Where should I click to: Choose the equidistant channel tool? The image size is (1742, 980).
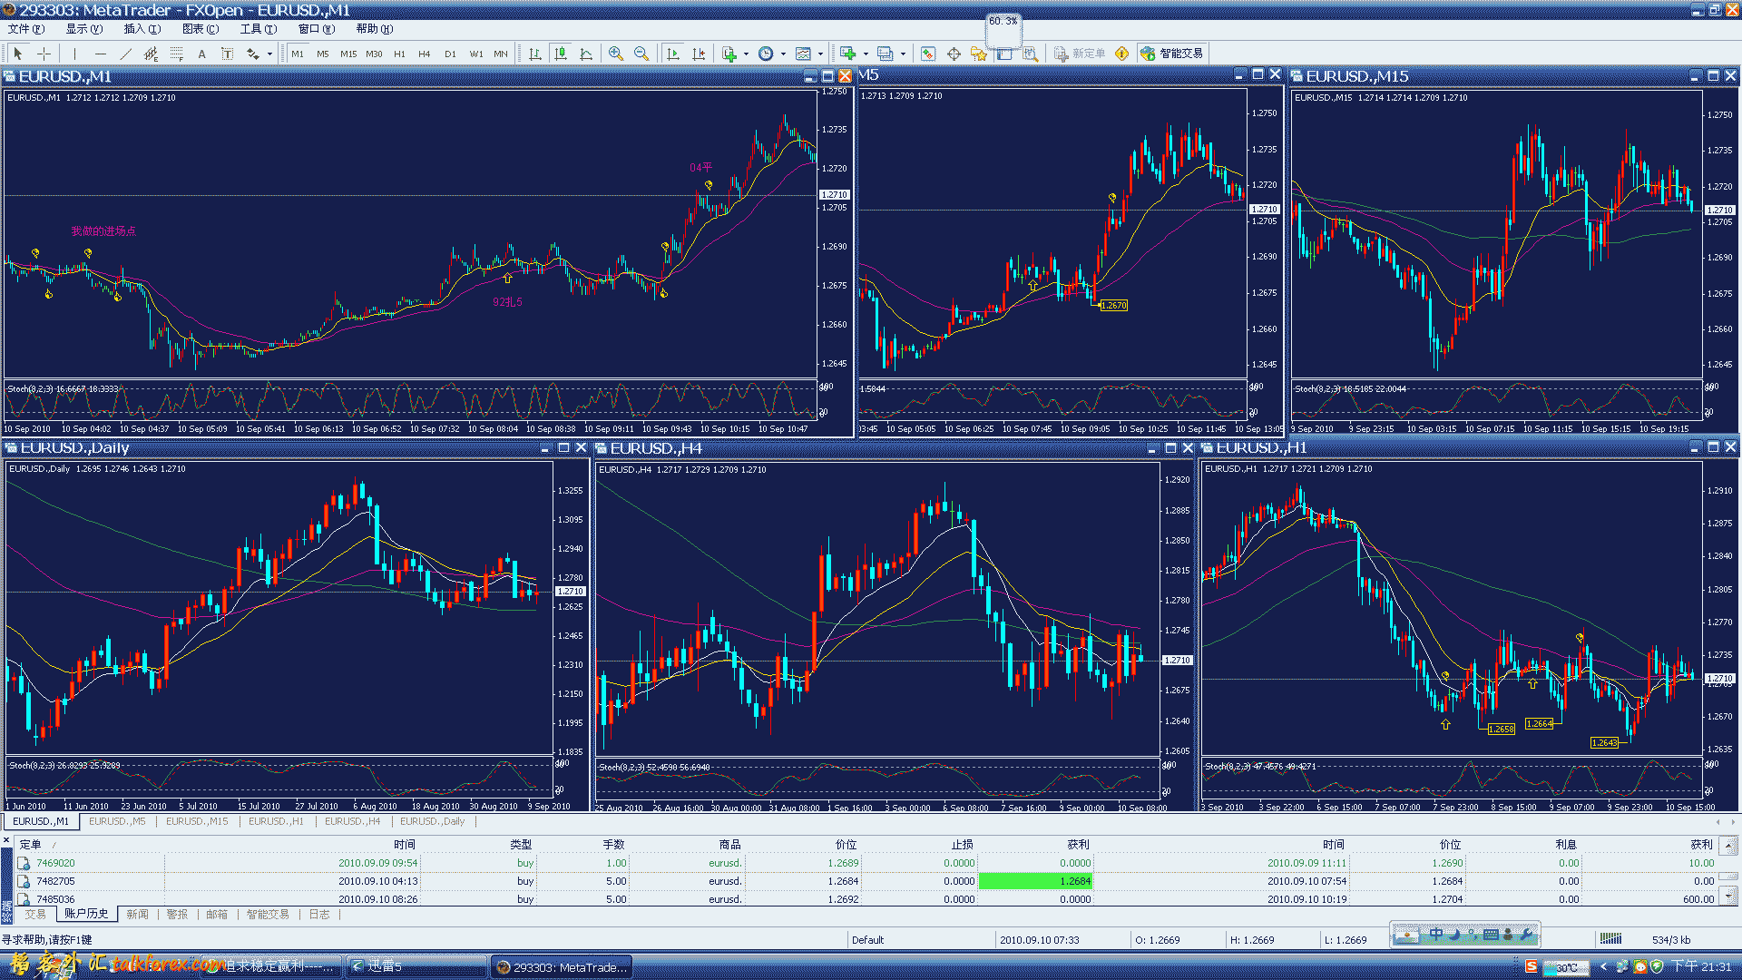tap(151, 54)
